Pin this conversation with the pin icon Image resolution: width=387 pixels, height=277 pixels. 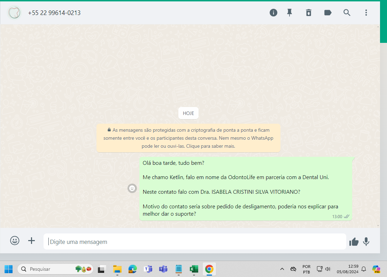tap(289, 13)
